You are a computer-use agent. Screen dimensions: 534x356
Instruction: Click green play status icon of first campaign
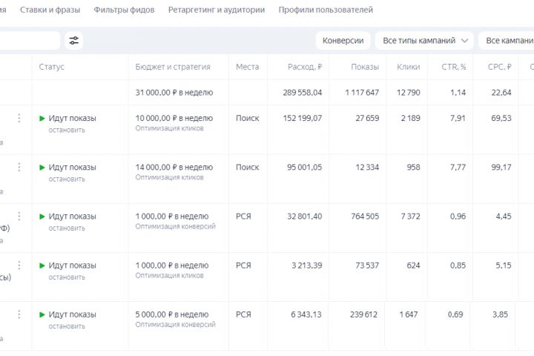(x=42, y=118)
